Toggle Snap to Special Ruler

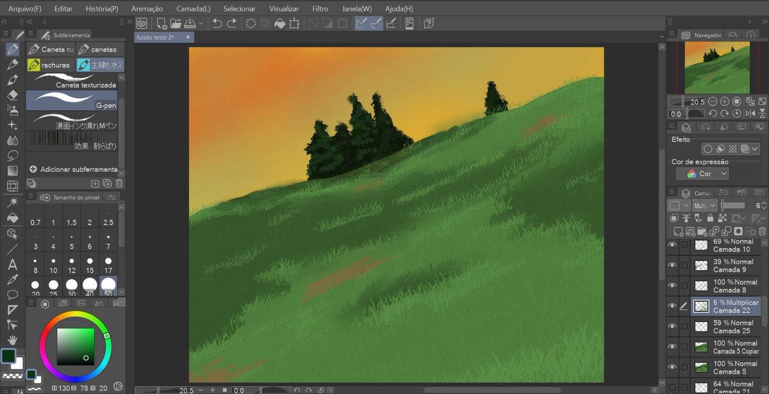[x=376, y=24]
